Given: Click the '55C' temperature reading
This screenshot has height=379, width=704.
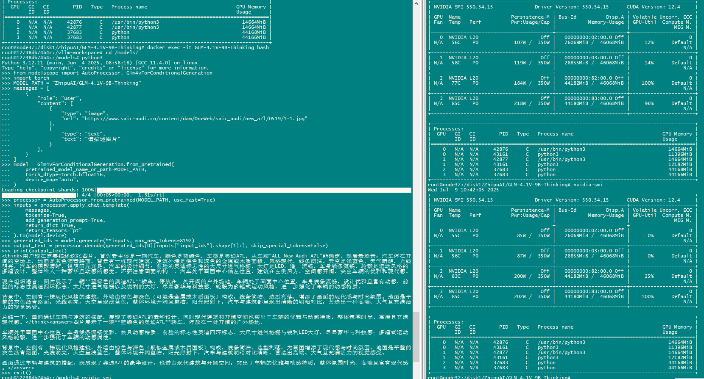Looking at the screenshot, I should tap(456, 235).
